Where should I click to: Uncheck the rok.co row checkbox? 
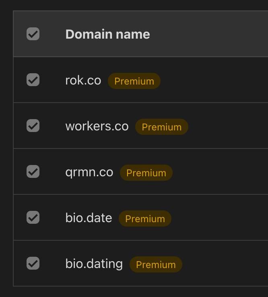pyautogui.click(x=33, y=80)
